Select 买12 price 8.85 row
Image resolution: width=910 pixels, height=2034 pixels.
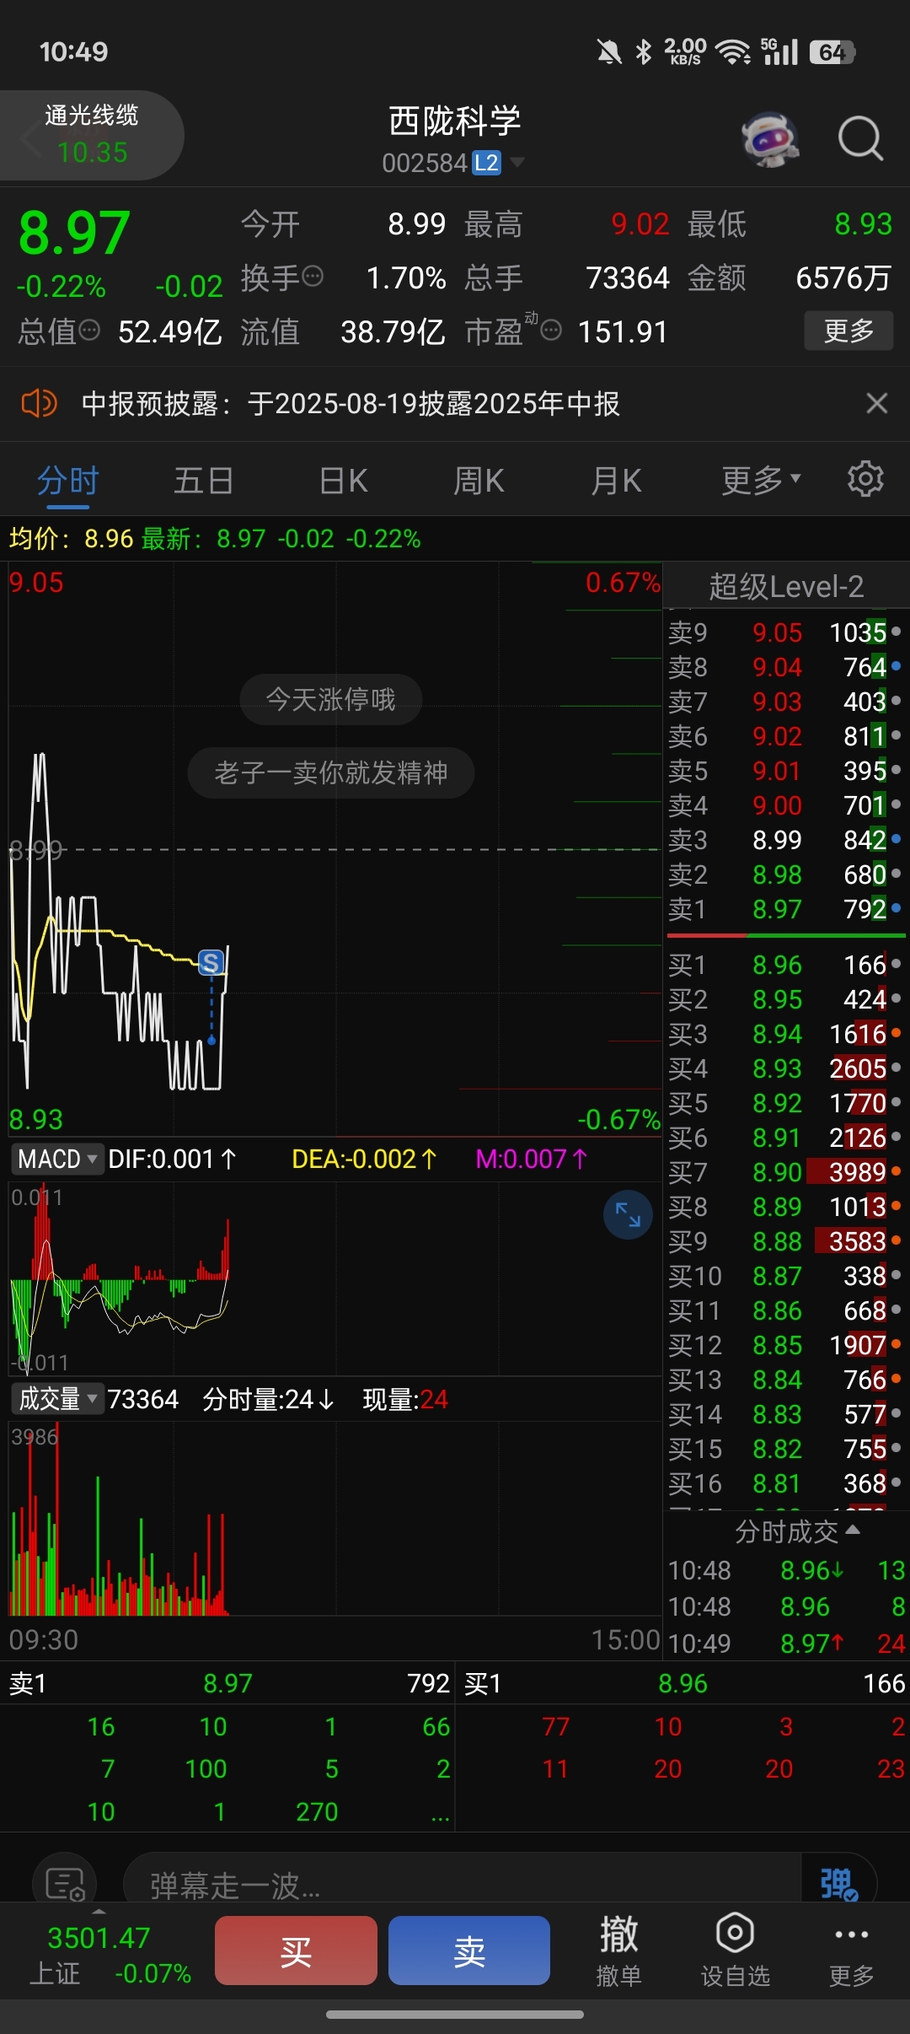click(x=786, y=1345)
